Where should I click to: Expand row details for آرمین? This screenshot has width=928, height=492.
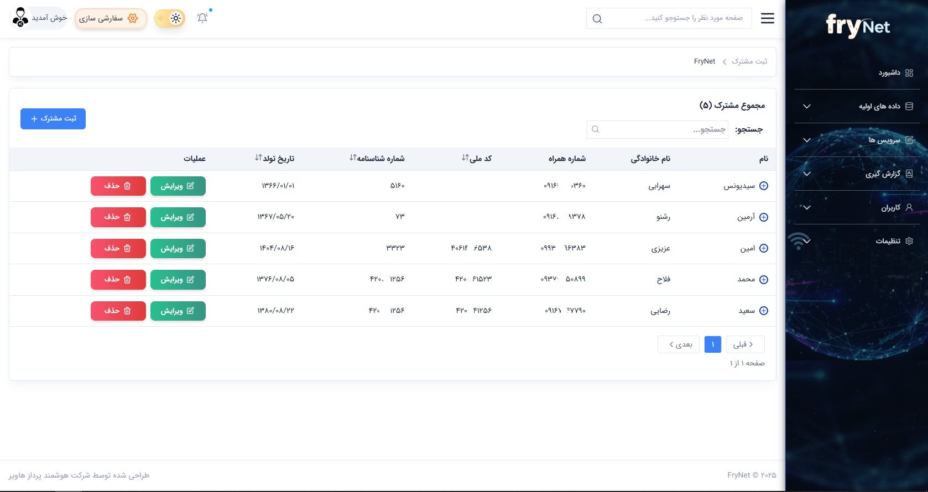764,217
